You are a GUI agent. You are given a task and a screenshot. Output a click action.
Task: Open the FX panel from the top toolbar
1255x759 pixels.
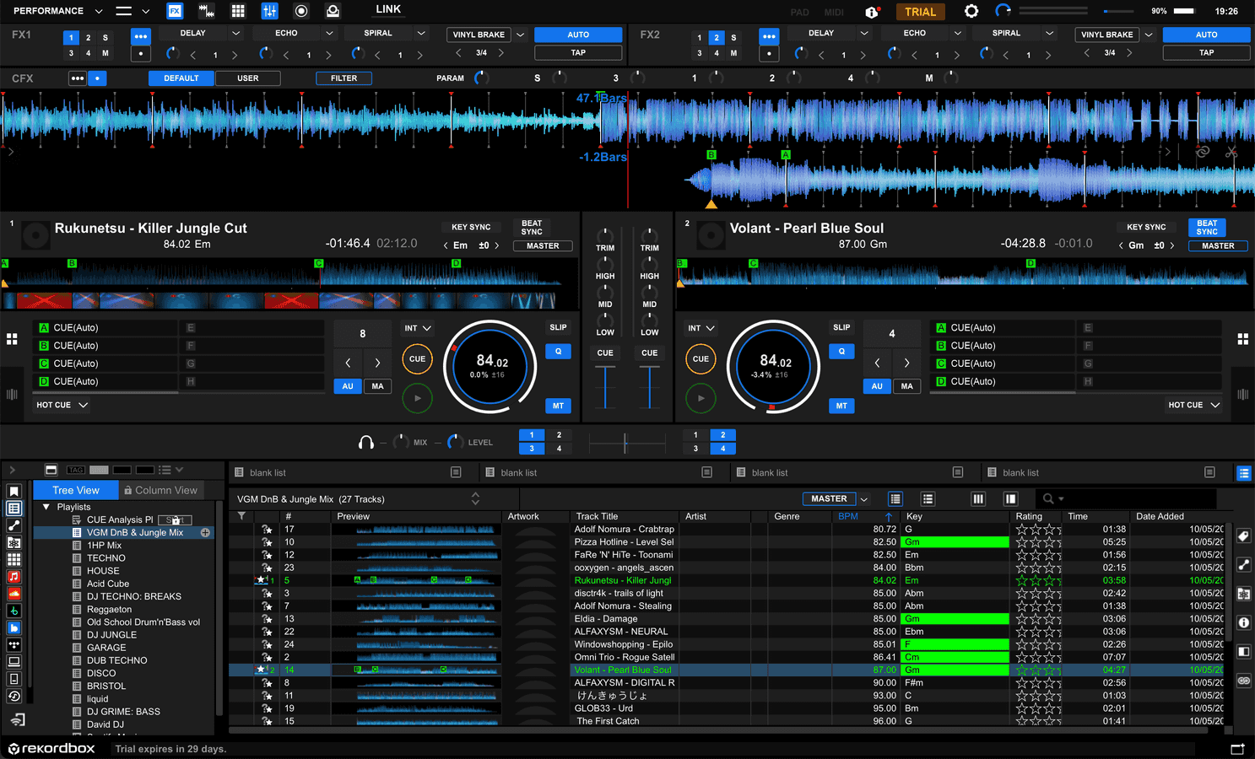(175, 11)
